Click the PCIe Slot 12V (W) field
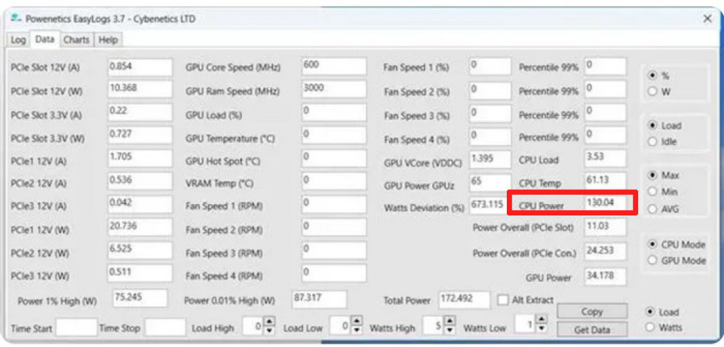The image size is (724, 347). pos(140,89)
